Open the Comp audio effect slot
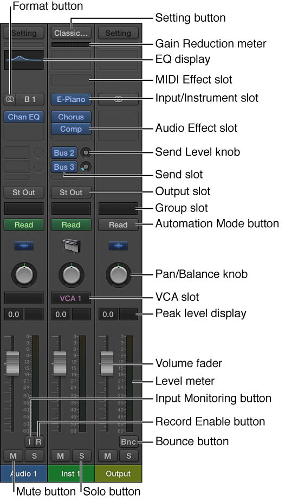Viewport: 285px width, 501px height. tap(71, 129)
